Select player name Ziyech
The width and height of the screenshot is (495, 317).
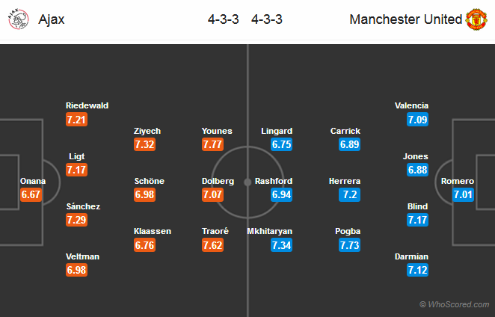(x=147, y=131)
